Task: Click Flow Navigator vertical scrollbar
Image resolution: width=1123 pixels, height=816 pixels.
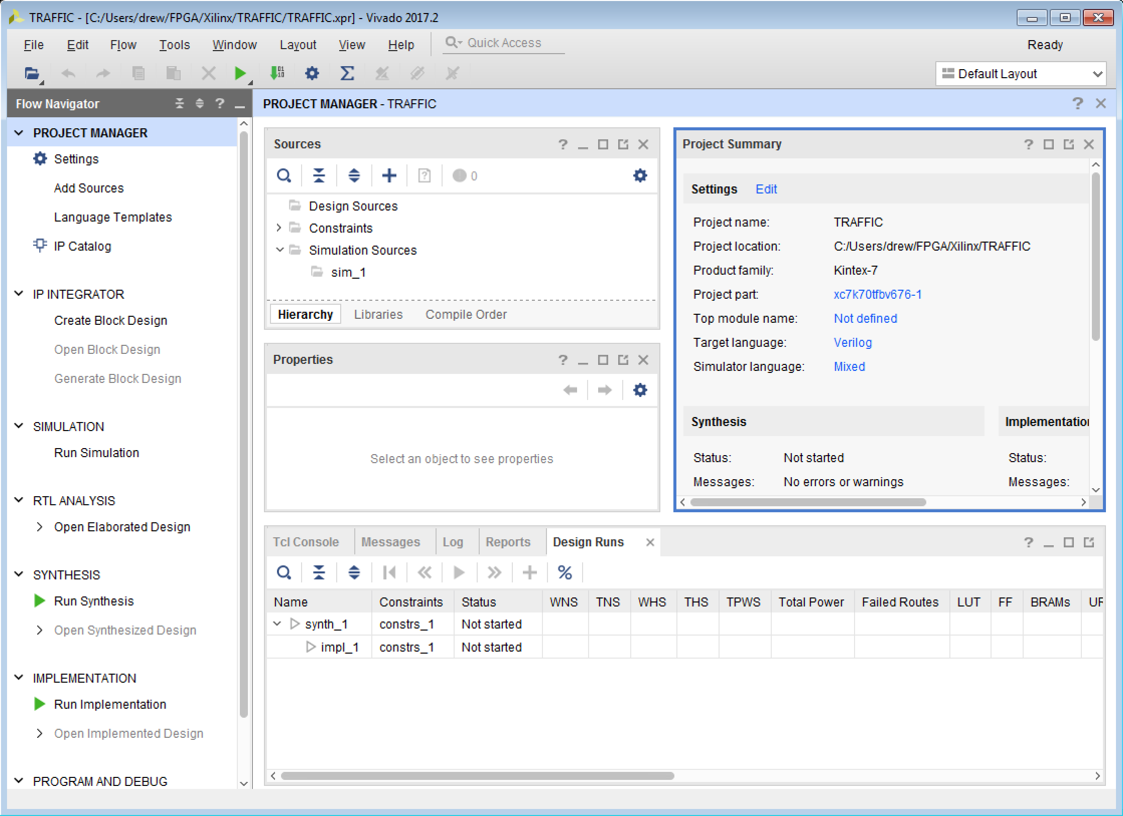Action: click(x=244, y=424)
